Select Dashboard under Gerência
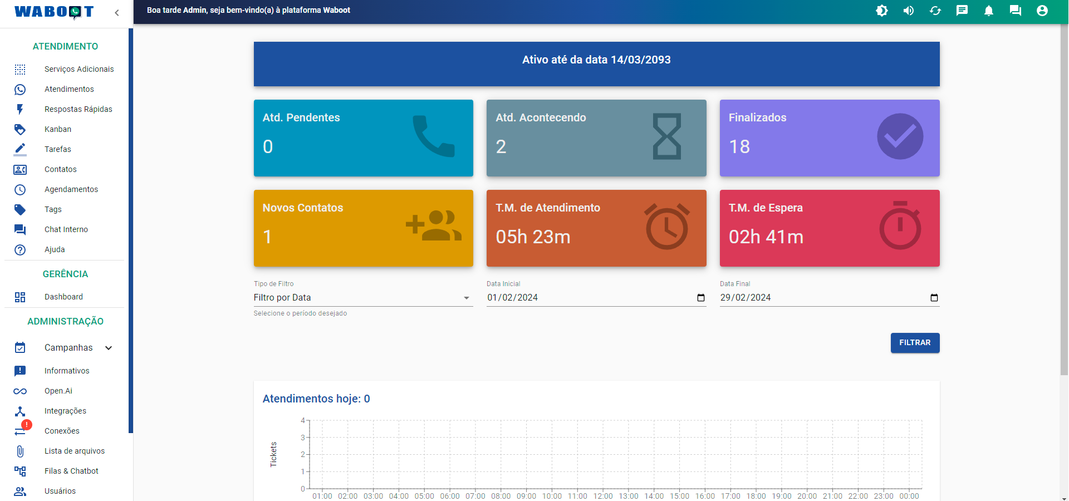 63,297
